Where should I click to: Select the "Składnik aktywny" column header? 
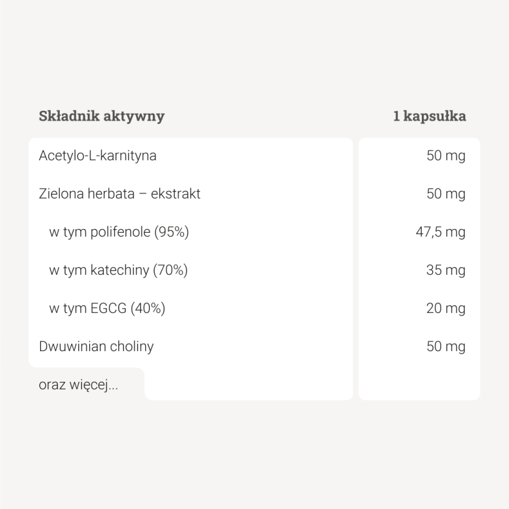[102, 116]
